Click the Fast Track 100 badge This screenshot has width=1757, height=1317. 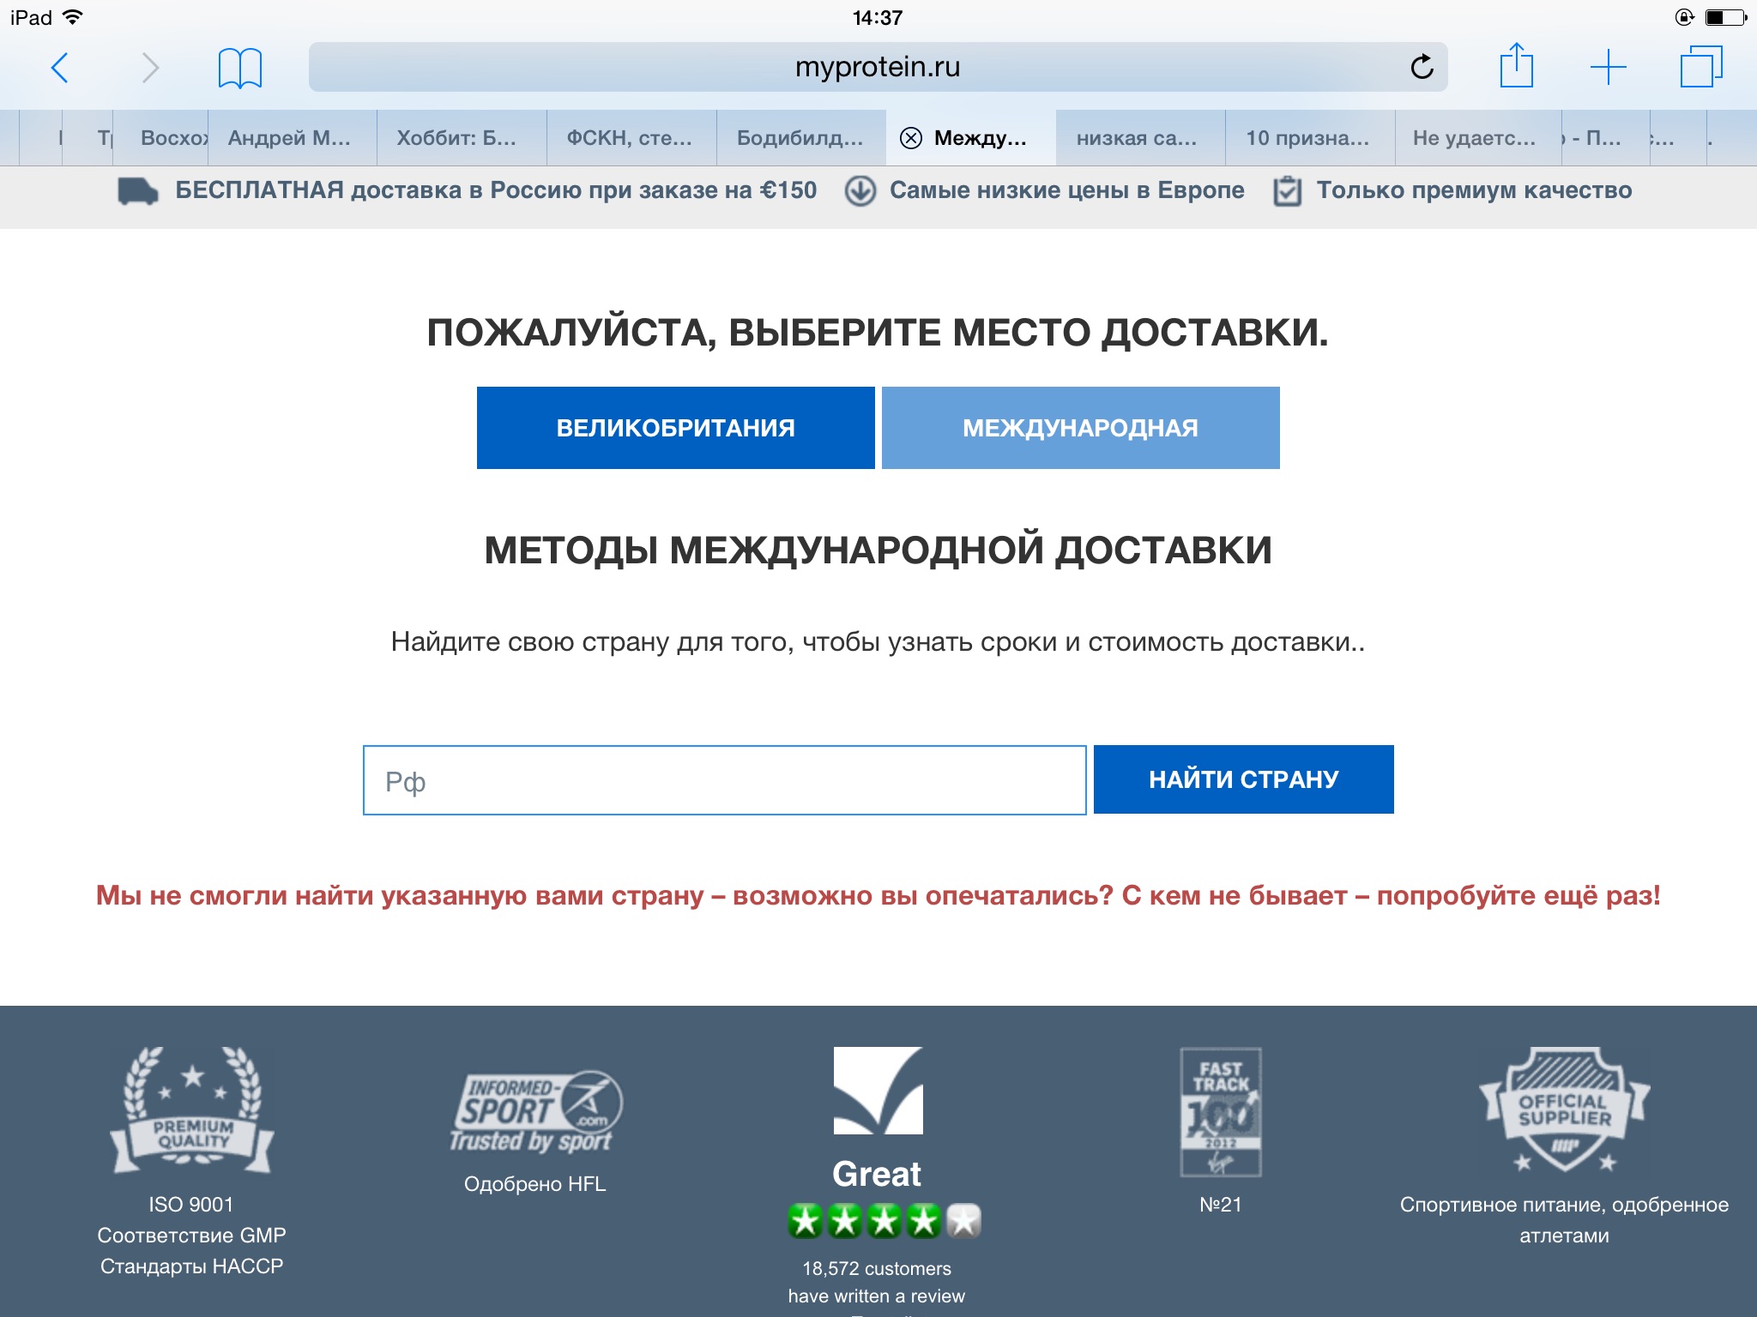click(x=1220, y=1112)
